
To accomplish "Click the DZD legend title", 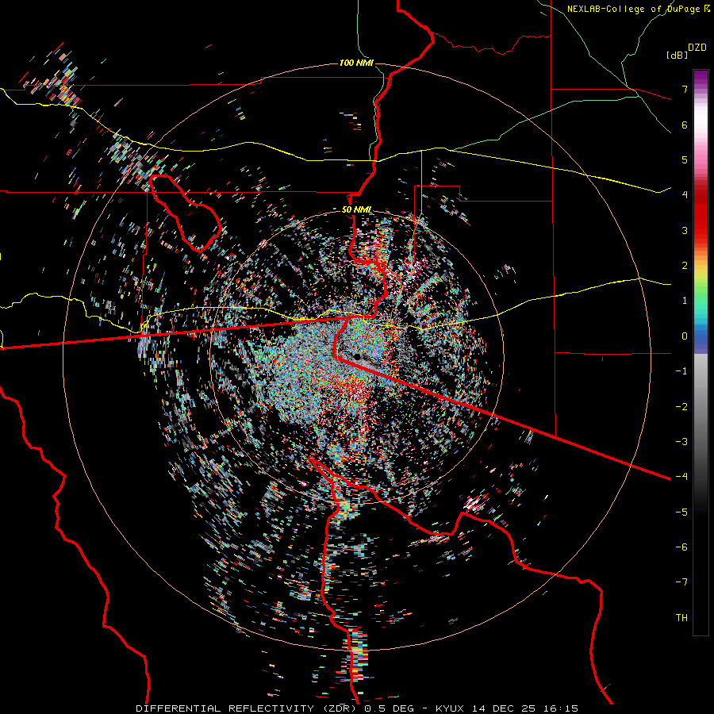I will pos(697,48).
